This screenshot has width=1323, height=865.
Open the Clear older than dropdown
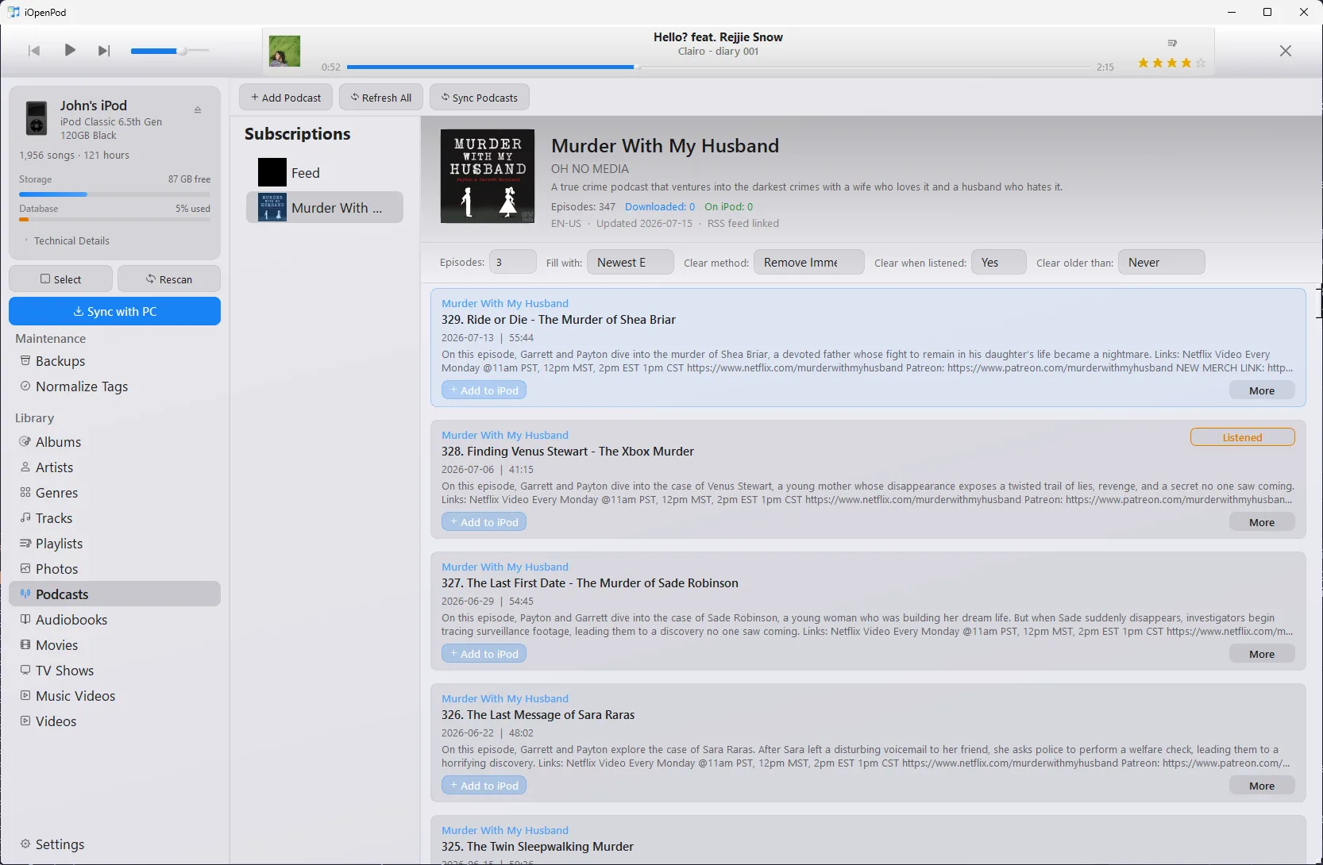pyautogui.click(x=1162, y=263)
